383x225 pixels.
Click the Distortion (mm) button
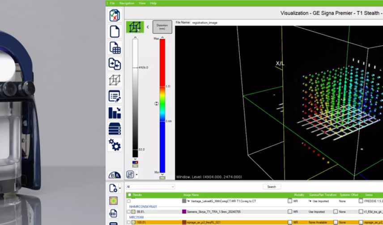click(x=162, y=27)
